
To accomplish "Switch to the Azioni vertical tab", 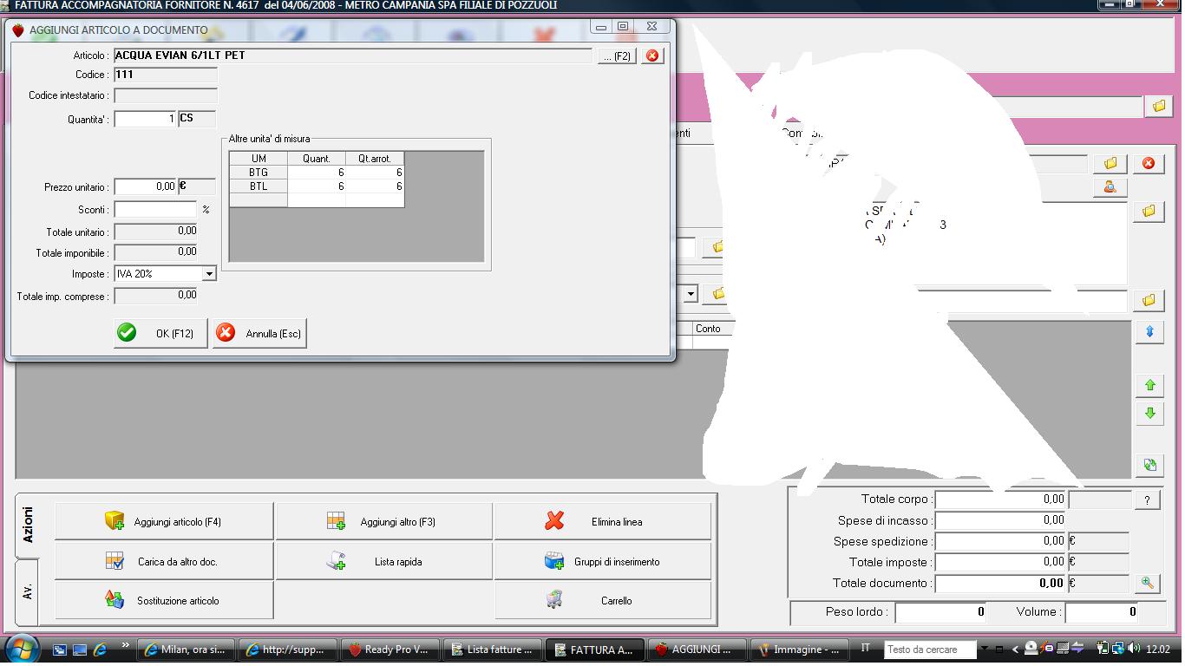I will click(28, 526).
